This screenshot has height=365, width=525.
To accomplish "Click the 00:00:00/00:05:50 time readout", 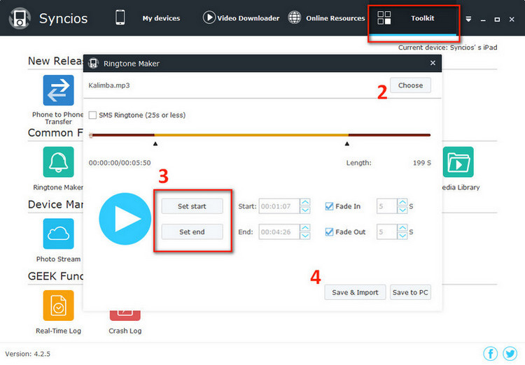I will (x=120, y=163).
